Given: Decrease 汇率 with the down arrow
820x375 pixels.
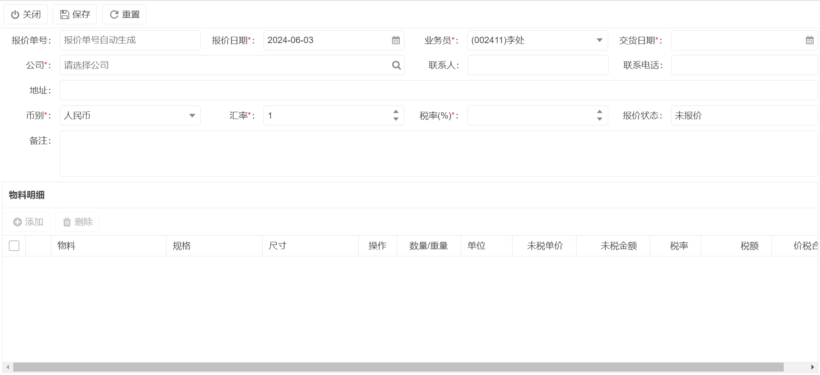Looking at the screenshot, I should 396,119.
